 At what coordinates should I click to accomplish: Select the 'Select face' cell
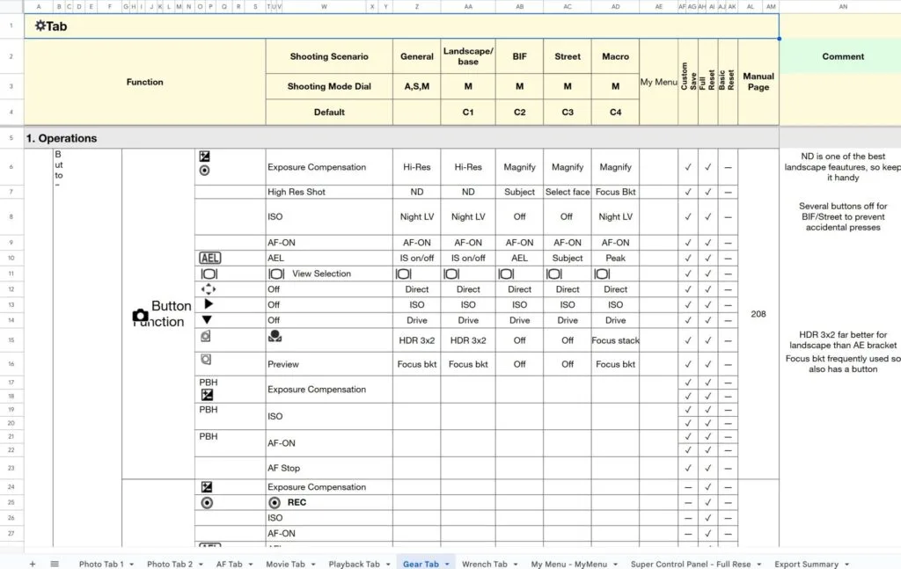click(568, 192)
